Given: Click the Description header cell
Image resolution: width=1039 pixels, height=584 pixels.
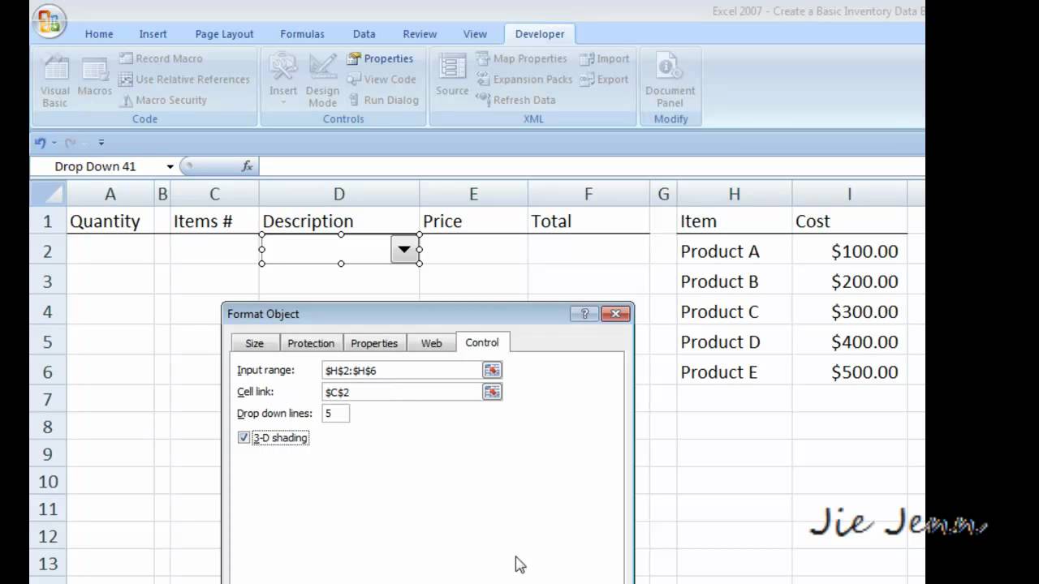Looking at the screenshot, I should (339, 221).
